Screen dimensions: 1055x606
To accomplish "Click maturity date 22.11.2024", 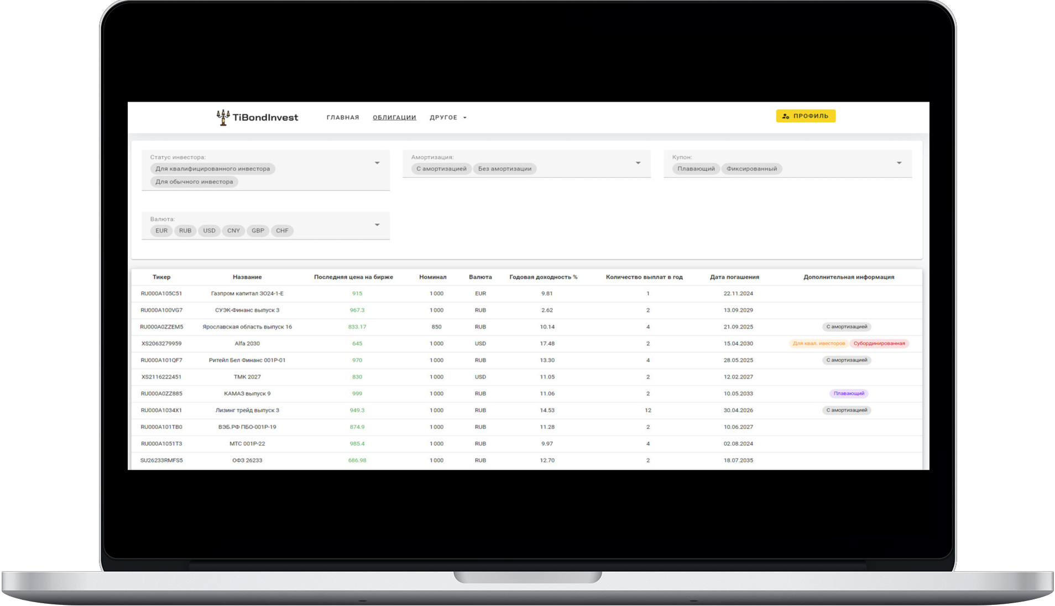I will point(738,294).
